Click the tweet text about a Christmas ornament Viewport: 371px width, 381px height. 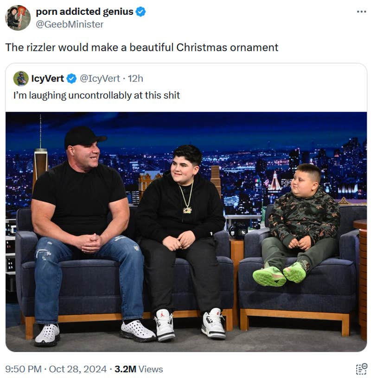[x=142, y=47]
